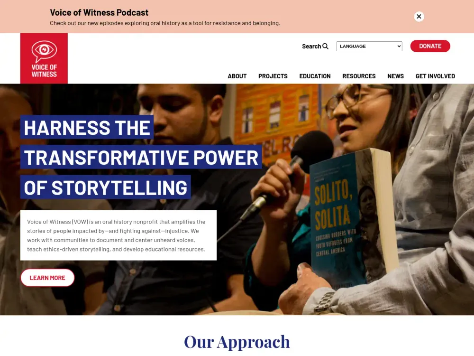This screenshot has width=474, height=356.
Task: Go to the NEWS page
Action: [x=395, y=76]
